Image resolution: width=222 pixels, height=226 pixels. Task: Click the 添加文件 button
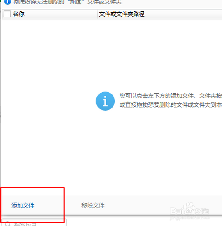(x=23, y=205)
